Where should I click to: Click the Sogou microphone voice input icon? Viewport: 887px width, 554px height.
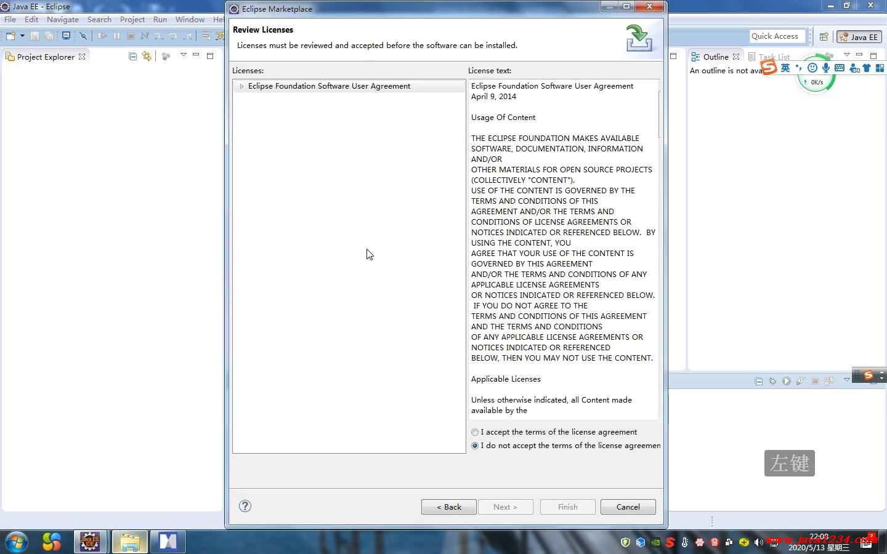826,68
